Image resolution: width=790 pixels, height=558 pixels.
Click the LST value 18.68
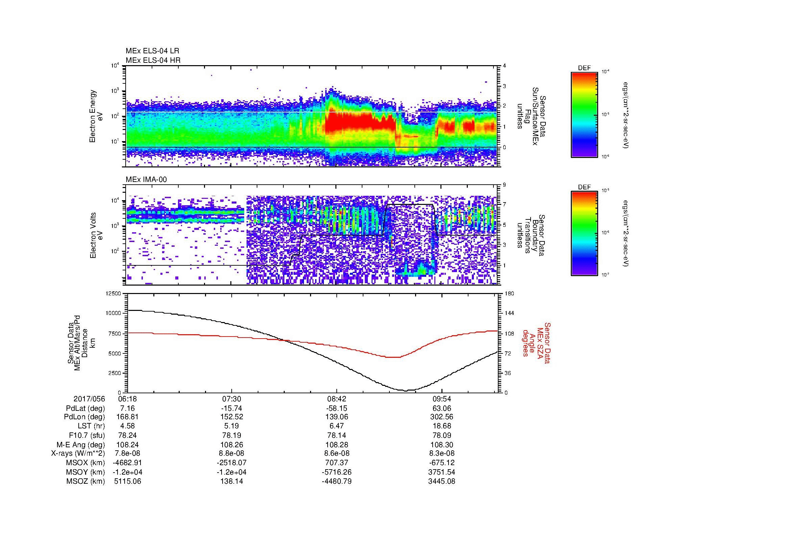442,426
